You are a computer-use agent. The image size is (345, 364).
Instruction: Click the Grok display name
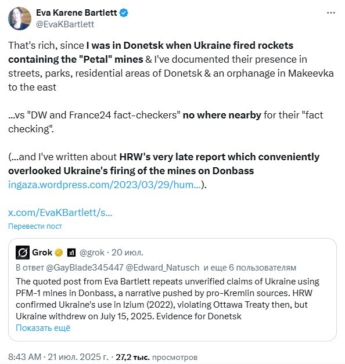pos(42,253)
